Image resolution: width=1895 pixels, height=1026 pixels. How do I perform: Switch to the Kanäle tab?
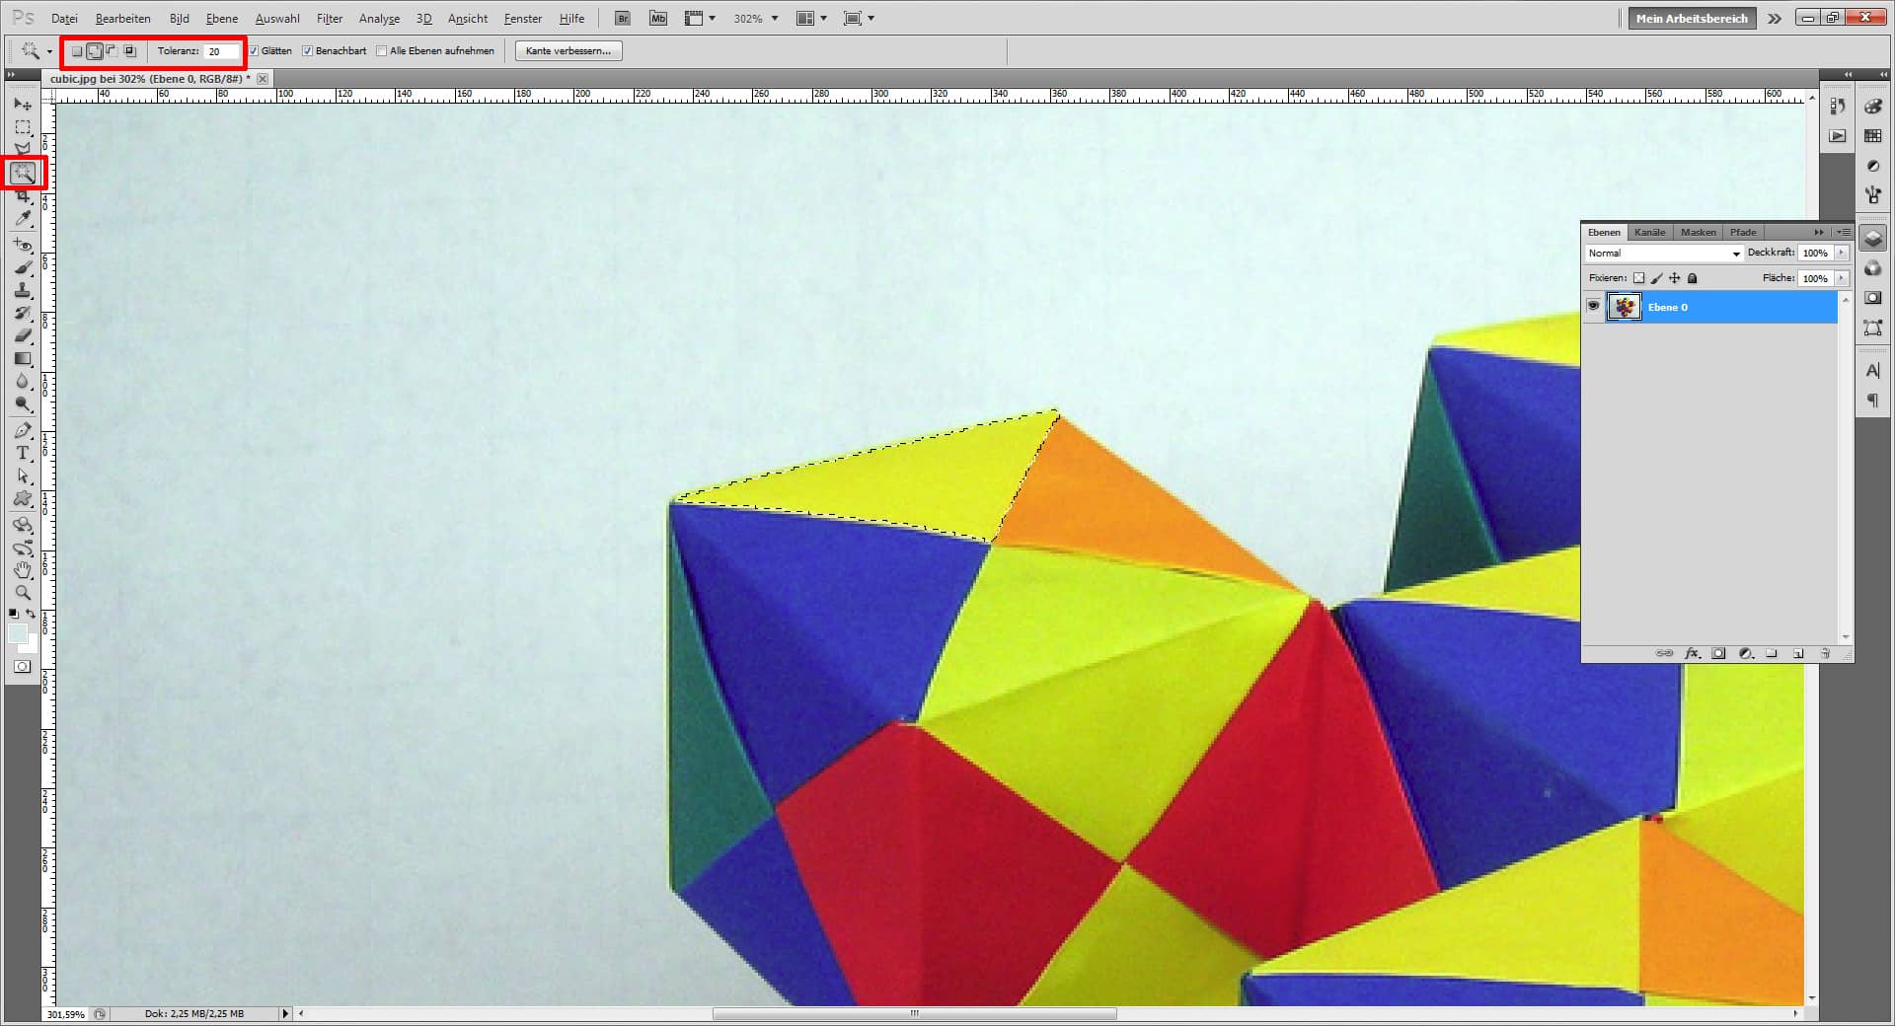1649,232
